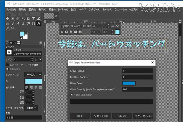Click the Feather Radius input field
Image resolution: width=183 pixels, height=122 pixels.
[137, 77]
